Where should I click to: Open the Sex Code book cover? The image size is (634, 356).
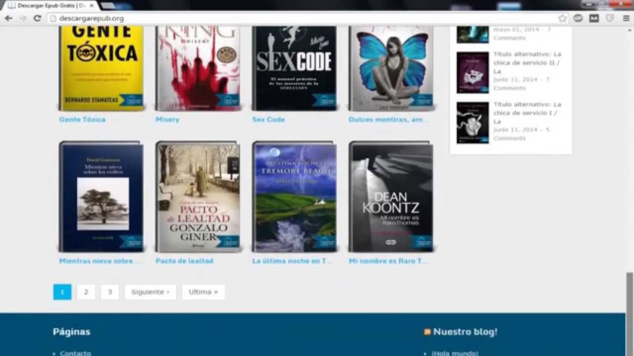click(294, 68)
